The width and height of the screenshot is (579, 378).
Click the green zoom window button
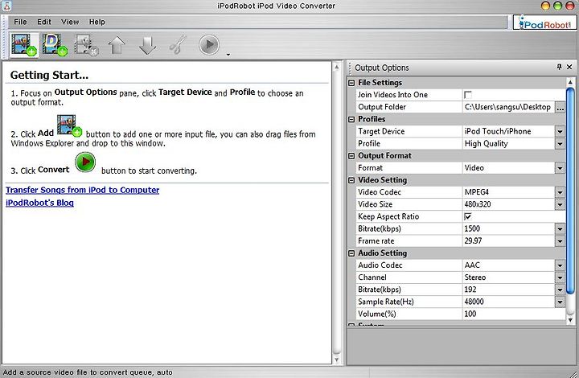558,6
